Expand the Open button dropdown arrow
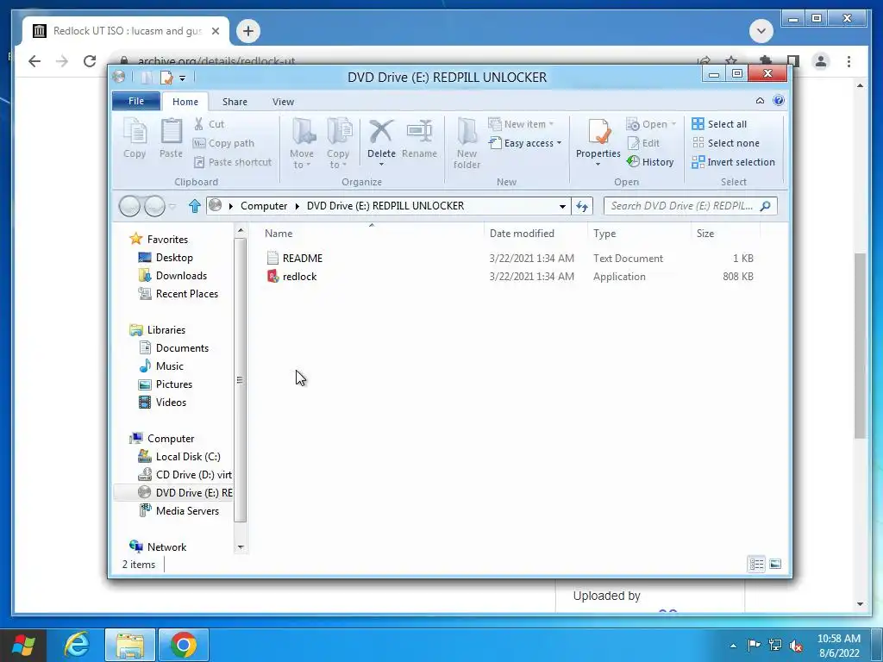 (x=673, y=124)
